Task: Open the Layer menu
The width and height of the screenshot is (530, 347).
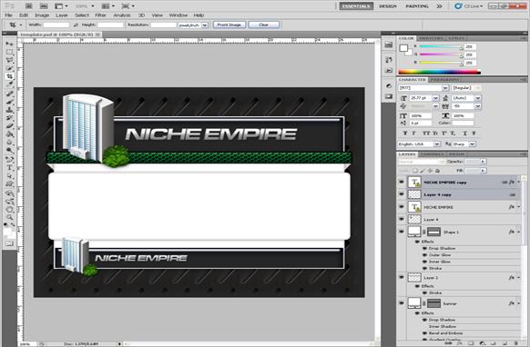Action: (x=62, y=15)
